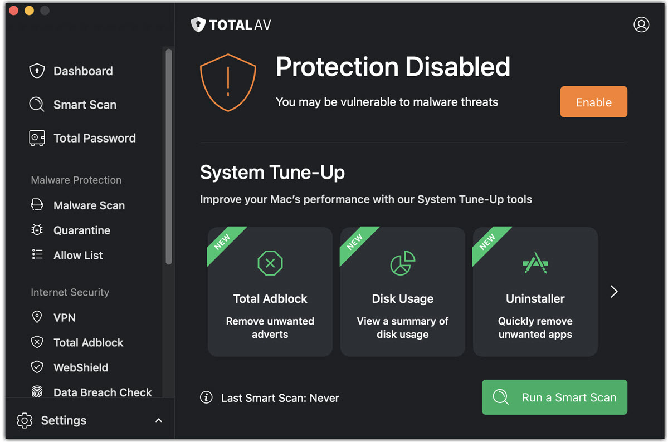Click the WebShield checkmark shield icon

[x=37, y=367]
